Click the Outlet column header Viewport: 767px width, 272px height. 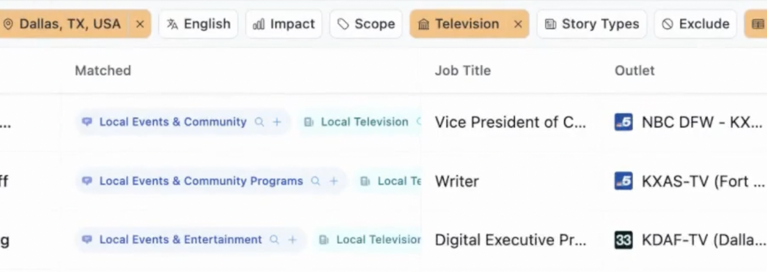634,71
